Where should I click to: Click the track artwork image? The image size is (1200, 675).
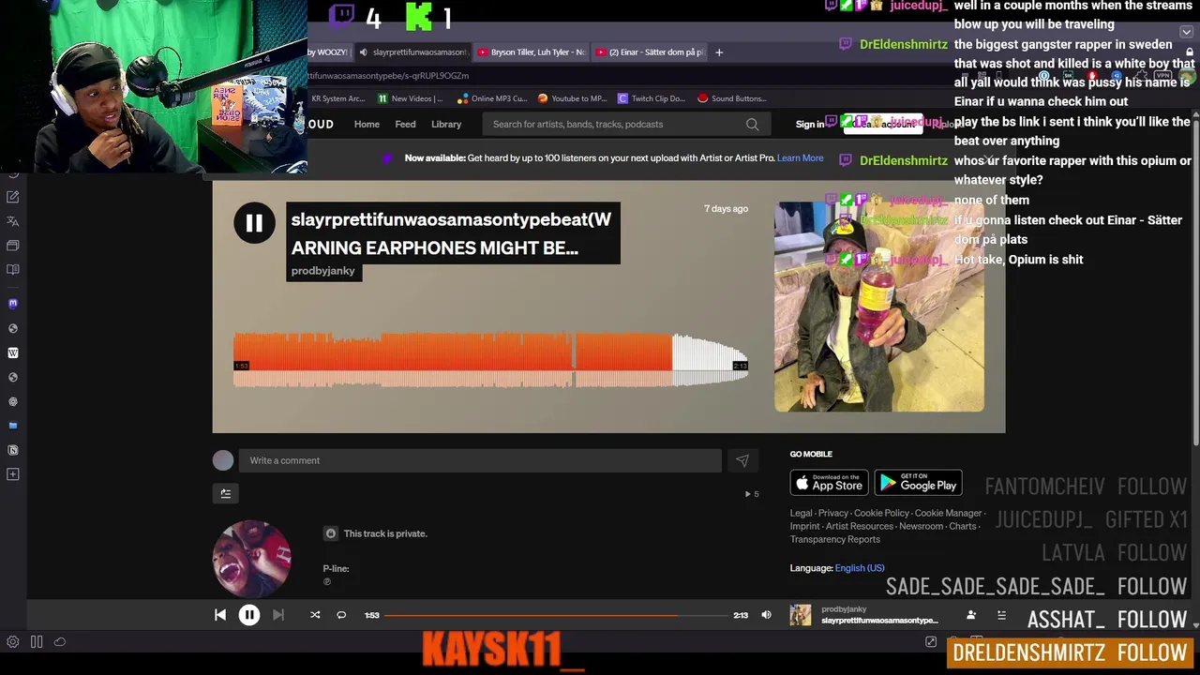[879, 307]
